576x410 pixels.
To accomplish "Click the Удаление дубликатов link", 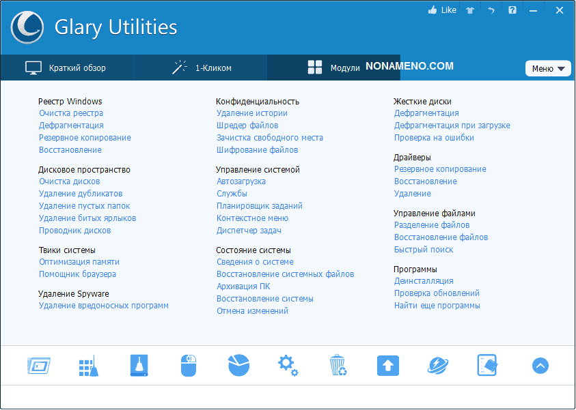I will click(x=81, y=194).
